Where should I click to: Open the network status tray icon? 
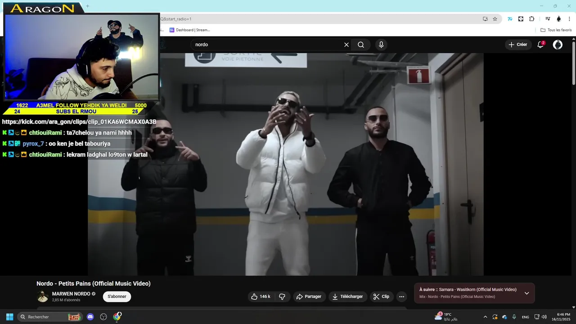click(x=537, y=317)
